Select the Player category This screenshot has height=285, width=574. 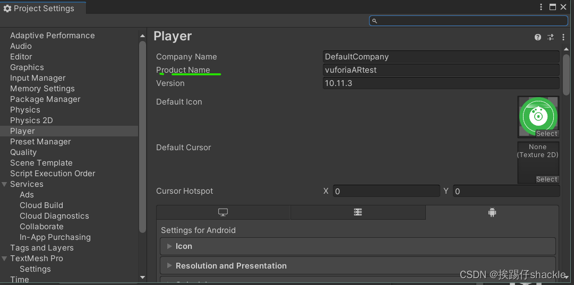(69, 131)
